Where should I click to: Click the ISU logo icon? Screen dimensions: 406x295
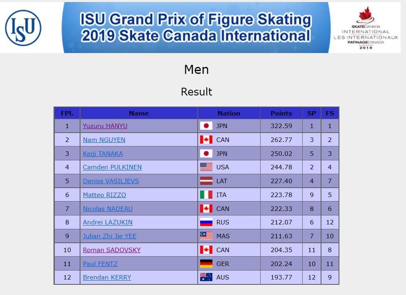click(23, 28)
